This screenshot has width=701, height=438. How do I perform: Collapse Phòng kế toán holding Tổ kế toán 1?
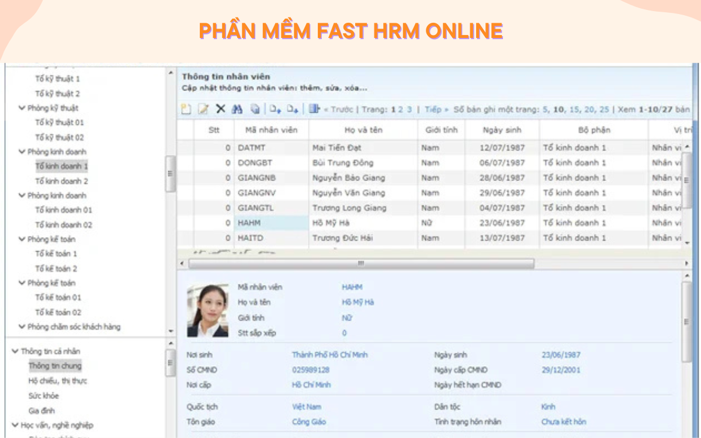click(x=22, y=239)
